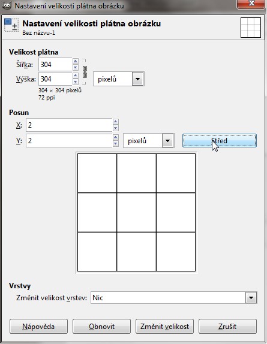Screen dimensions: 267x344
Task: Decrease Šířka with the down arrow
Action: 76,67
